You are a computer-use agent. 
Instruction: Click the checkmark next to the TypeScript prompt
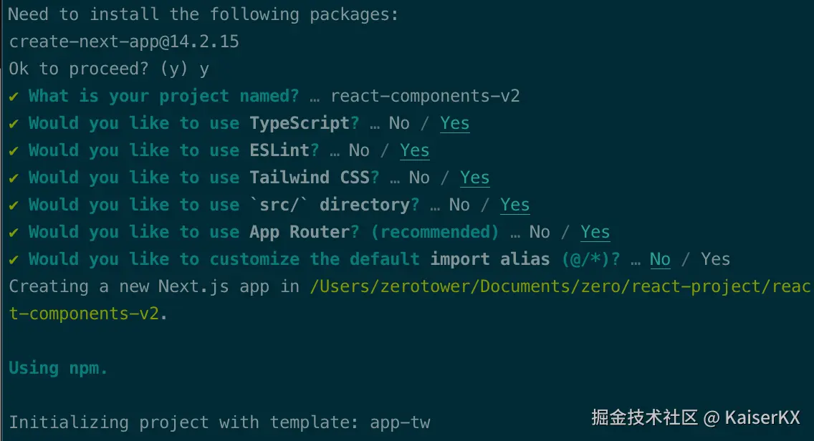coord(14,124)
